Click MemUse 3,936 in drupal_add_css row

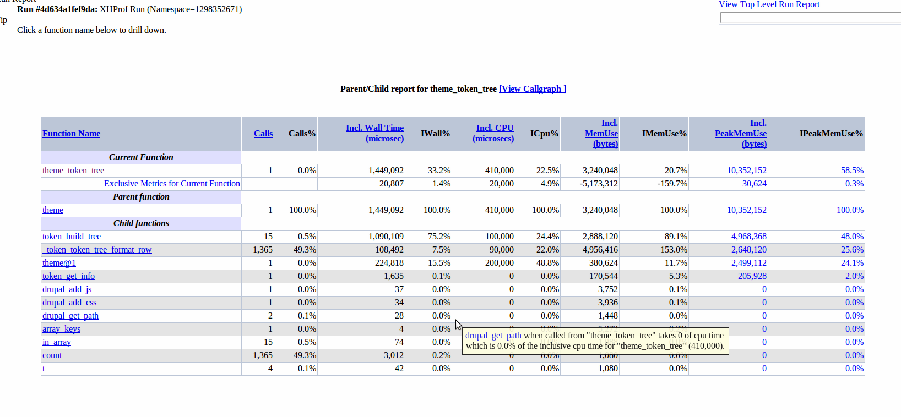[x=608, y=303]
